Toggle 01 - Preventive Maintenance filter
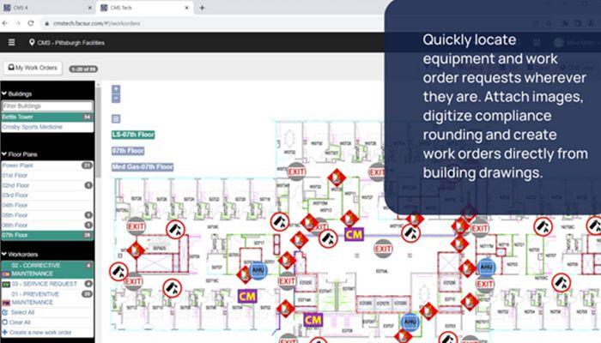Screen dimensions: 601x343 pos(47,298)
